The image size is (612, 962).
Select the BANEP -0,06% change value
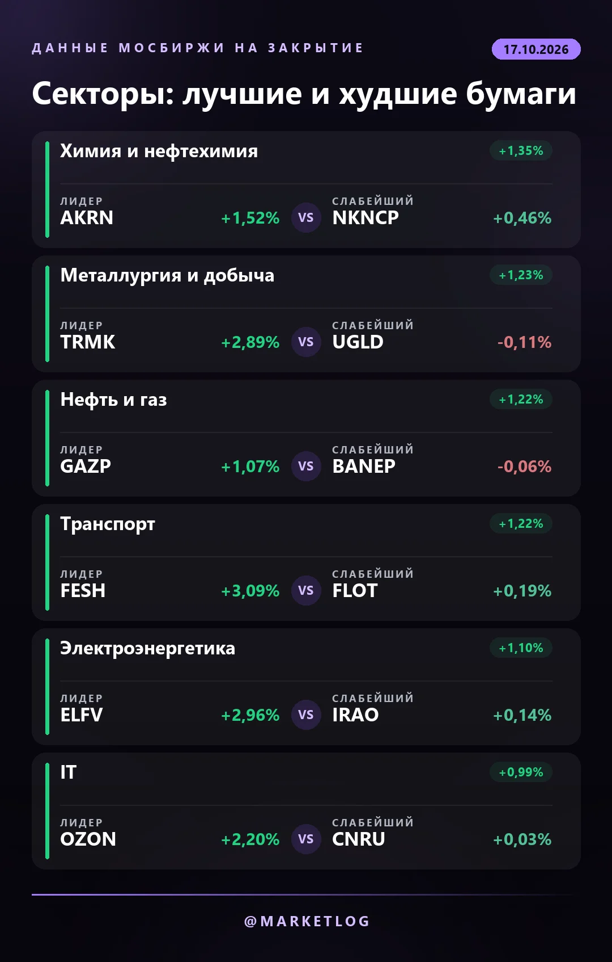tap(524, 467)
